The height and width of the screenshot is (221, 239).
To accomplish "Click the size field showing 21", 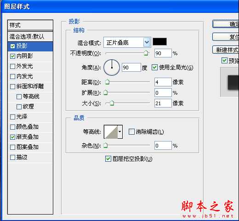I will coord(163,103).
